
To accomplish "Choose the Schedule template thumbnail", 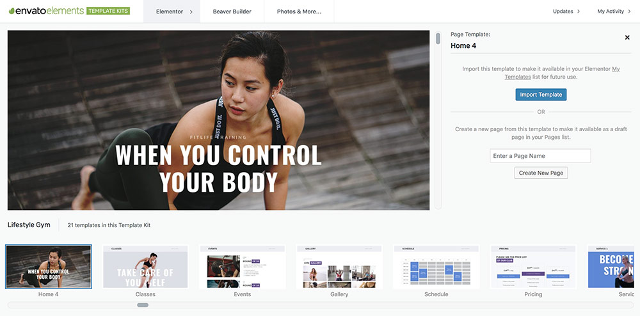I will point(436,267).
